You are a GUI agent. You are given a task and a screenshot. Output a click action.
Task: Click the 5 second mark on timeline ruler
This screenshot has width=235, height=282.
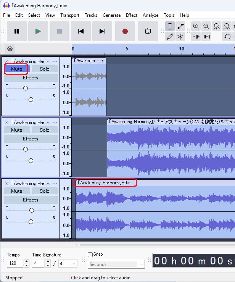pos(127,49)
